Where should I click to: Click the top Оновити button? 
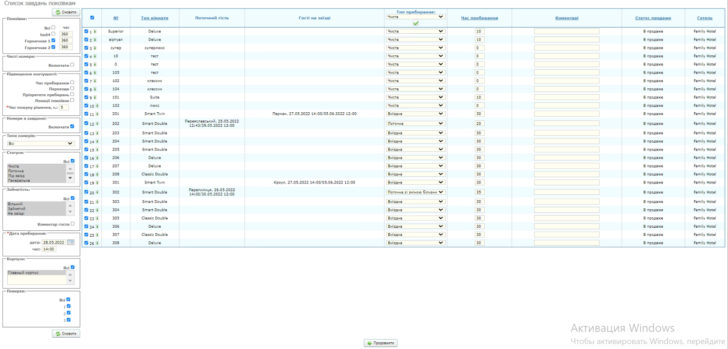(x=66, y=12)
